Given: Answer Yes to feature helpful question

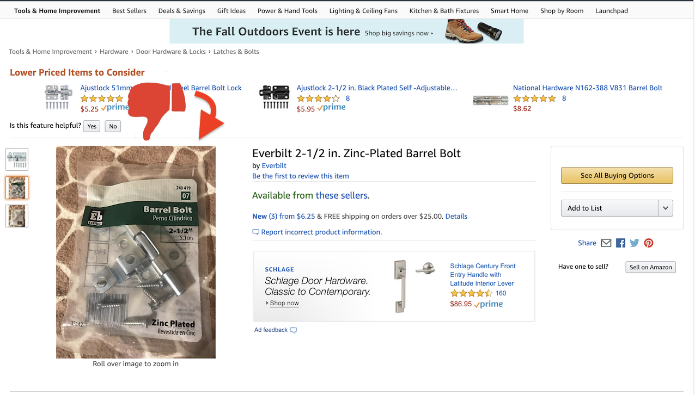Looking at the screenshot, I should click(x=92, y=126).
